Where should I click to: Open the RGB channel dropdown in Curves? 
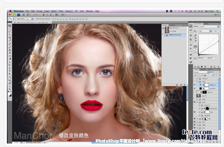205,31
